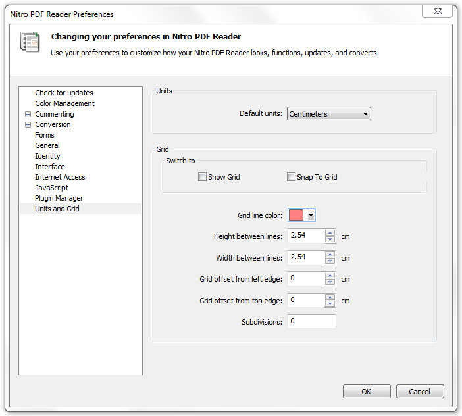Click the preferences document icon in header
The width and height of the screenshot is (462, 416).
coord(30,41)
